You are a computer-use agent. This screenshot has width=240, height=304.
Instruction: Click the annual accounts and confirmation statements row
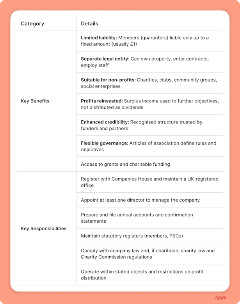pos(150,218)
